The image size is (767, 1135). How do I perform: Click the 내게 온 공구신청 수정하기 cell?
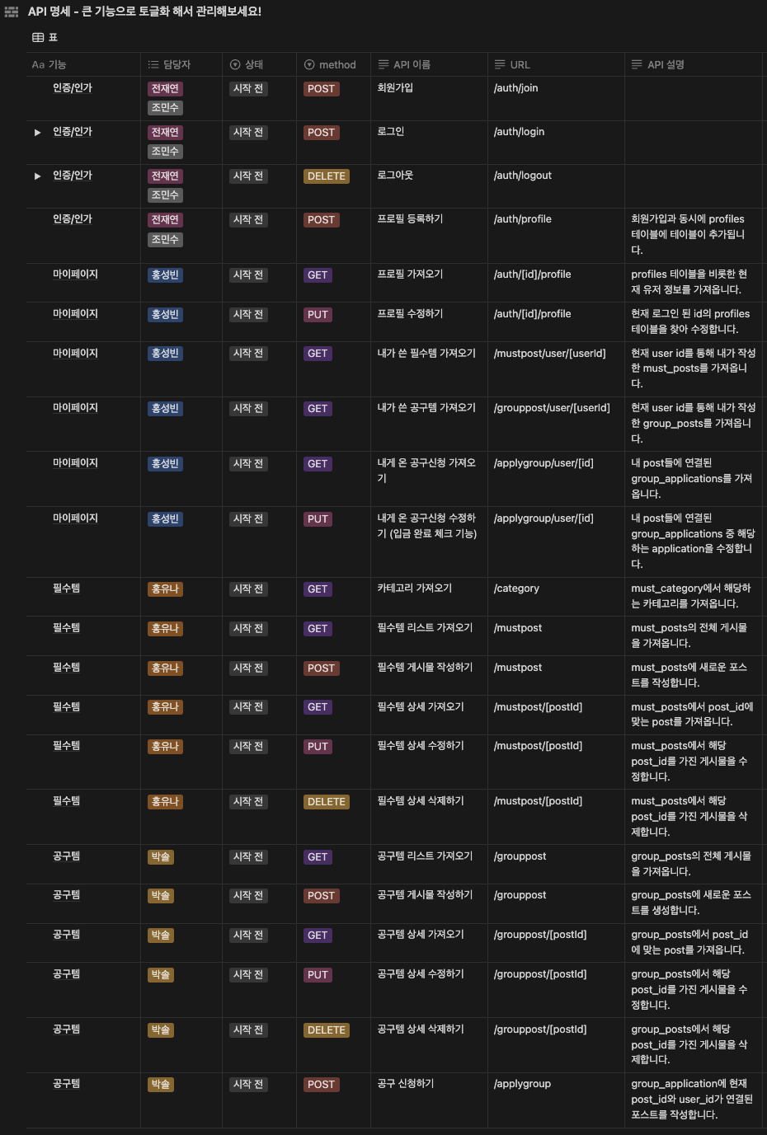(x=429, y=542)
